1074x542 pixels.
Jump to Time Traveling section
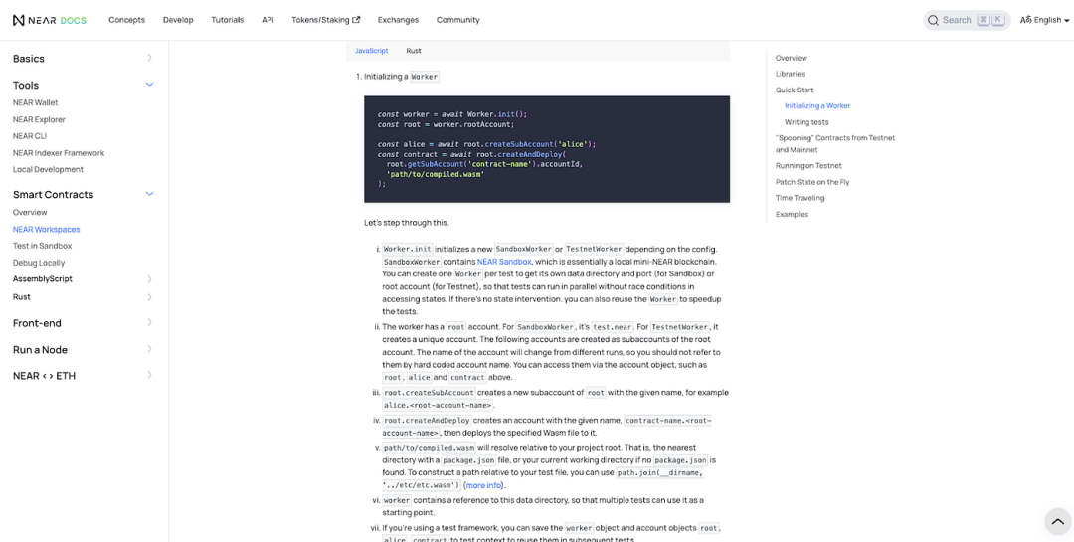[800, 198]
